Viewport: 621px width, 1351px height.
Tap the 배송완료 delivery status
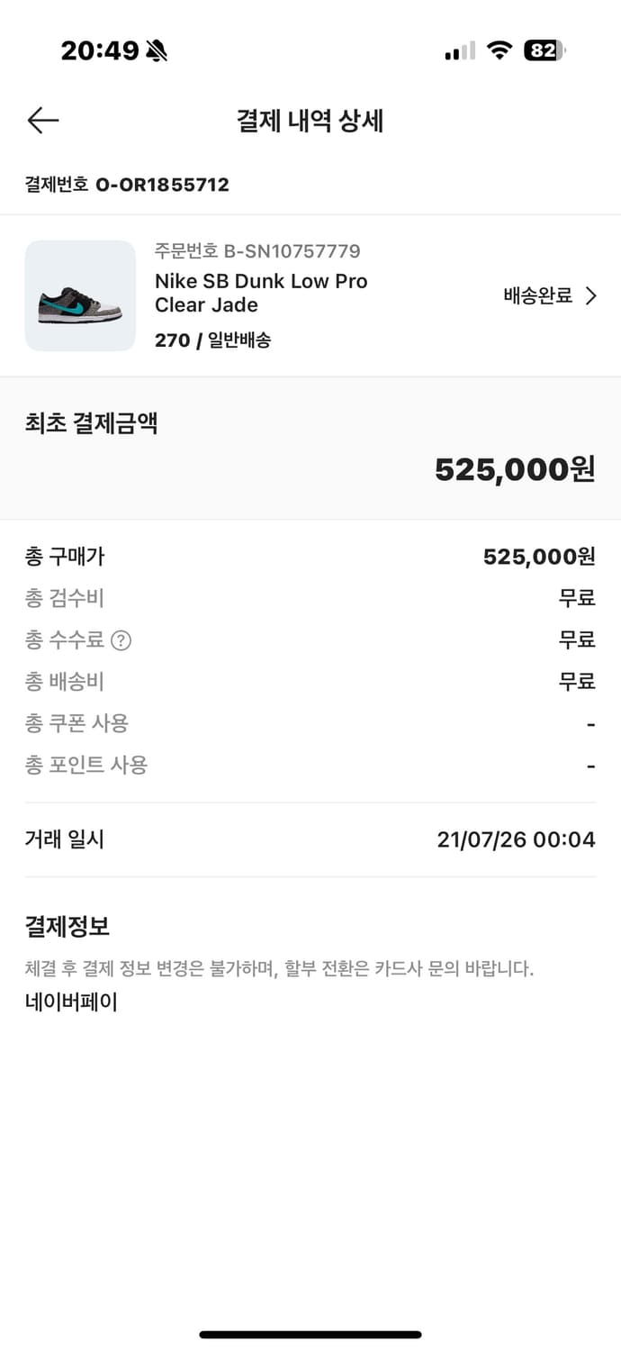(537, 295)
